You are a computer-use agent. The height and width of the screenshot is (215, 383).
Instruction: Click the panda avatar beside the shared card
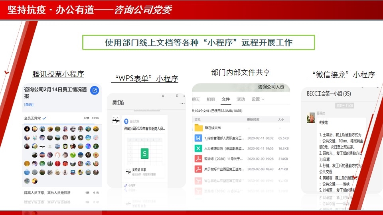click(116, 120)
